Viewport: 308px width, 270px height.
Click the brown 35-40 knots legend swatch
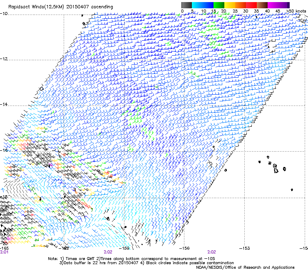pyautogui.click(x=262, y=5)
